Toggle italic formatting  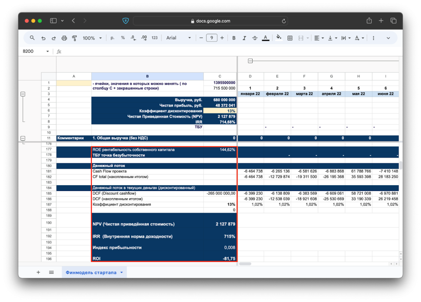(x=244, y=38)
